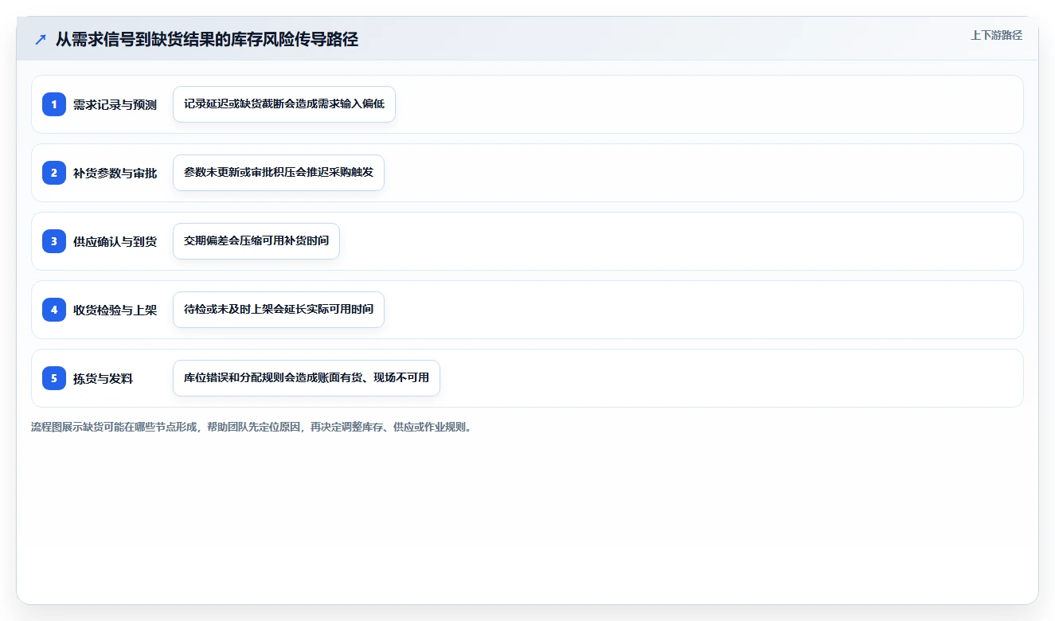Click the chip 交期偏差会压缩可用补货时间
This screenshot has width=1055, height=621.
tap(256, 241)
